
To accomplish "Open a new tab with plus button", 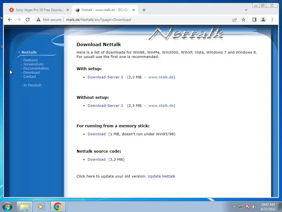I will click(144, 10).
